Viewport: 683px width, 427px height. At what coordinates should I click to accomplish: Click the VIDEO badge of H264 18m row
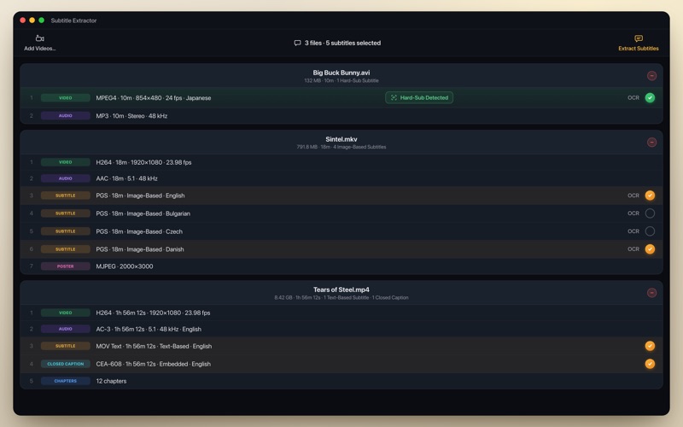point(66,162)
